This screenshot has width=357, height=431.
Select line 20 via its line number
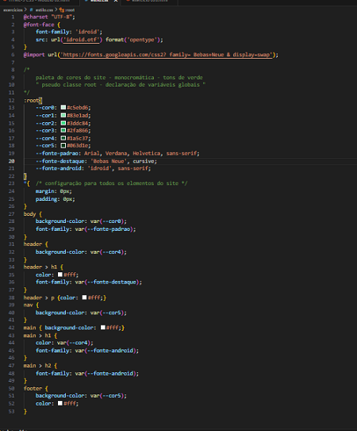(x=12, y=161)
